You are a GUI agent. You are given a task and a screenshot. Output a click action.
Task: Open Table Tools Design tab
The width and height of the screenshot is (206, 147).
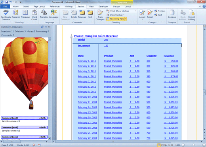116,6
